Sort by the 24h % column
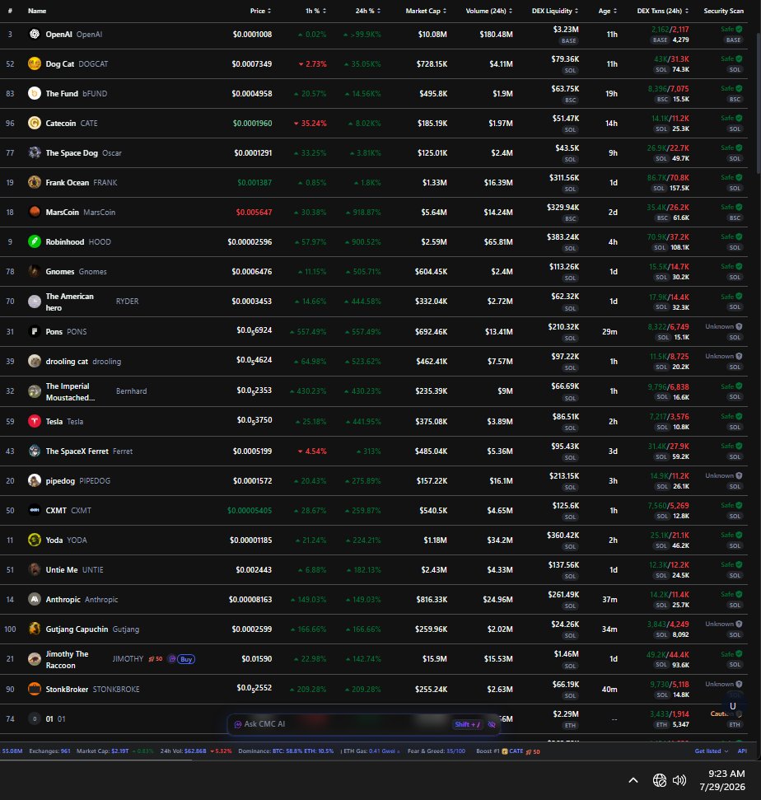The image size is (761, 800). [x=368, y=11]
